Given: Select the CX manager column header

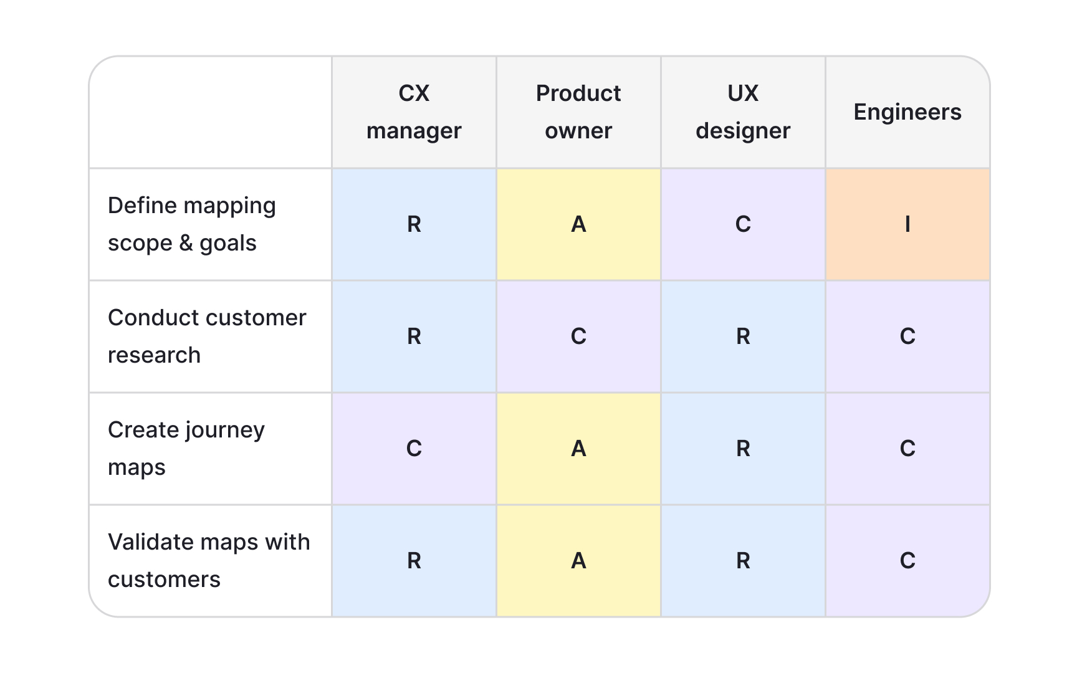Looking at the screenshot, I should coord(414,112).
